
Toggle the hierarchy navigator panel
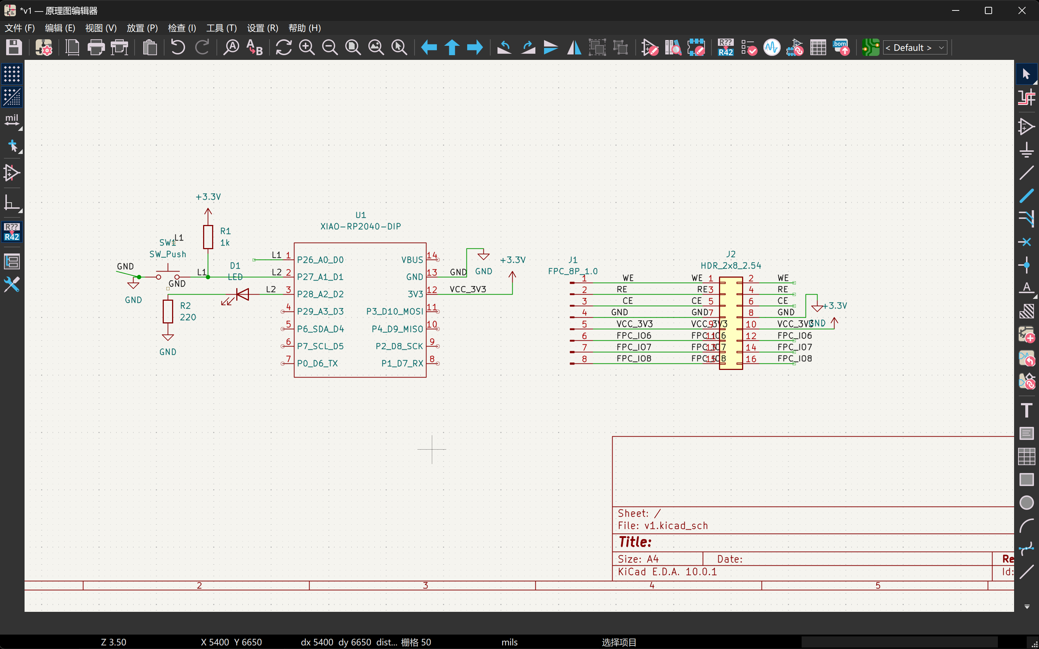12,261
